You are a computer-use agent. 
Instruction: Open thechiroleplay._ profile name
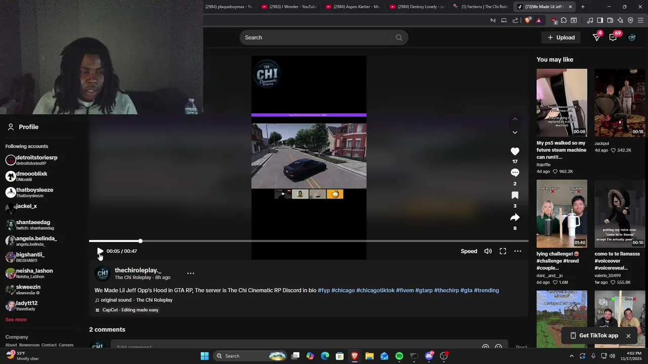[138, 270]
